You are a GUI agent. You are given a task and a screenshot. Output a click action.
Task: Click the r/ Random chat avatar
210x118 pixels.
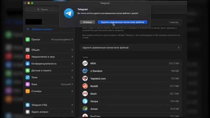pyautogui.click(x=85, y=71)
